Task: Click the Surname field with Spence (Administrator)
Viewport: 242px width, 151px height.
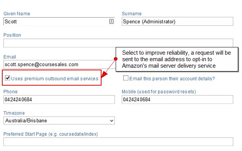Action: [177, 21]
